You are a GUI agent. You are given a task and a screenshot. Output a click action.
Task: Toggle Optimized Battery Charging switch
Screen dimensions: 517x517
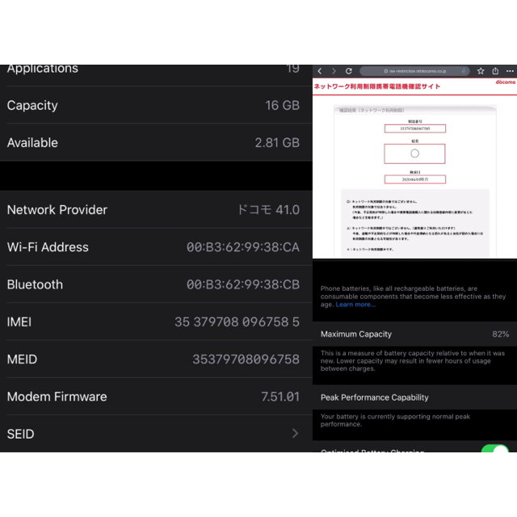pos(494,449)
